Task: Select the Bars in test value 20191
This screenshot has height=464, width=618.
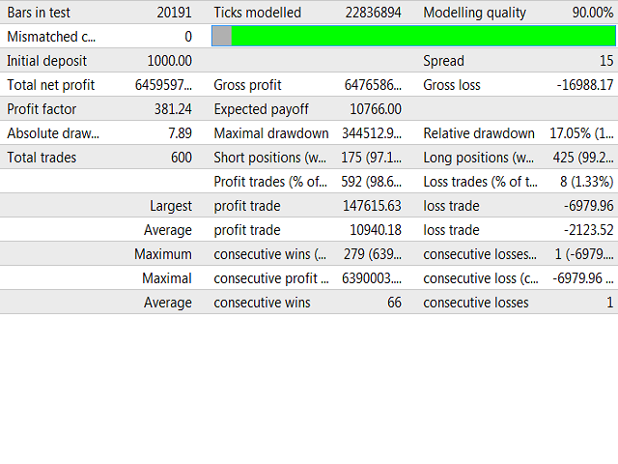Action: 174,13
